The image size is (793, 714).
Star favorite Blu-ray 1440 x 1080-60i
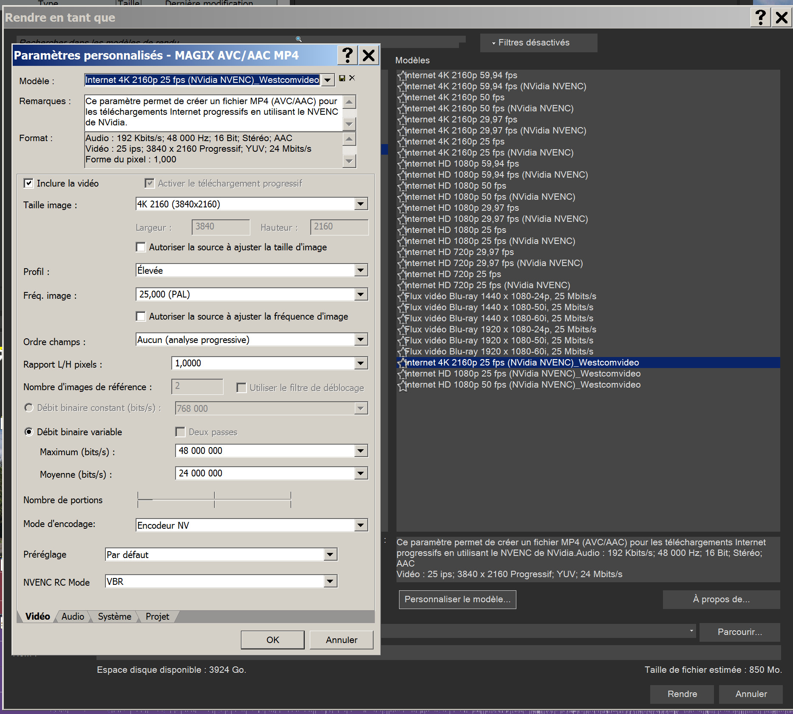[402, 319]
